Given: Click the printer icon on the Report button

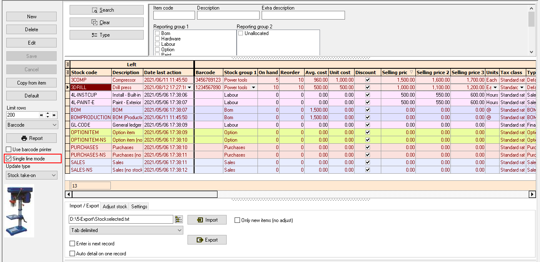Looking at the screenshot, I should tap(23, 138).
